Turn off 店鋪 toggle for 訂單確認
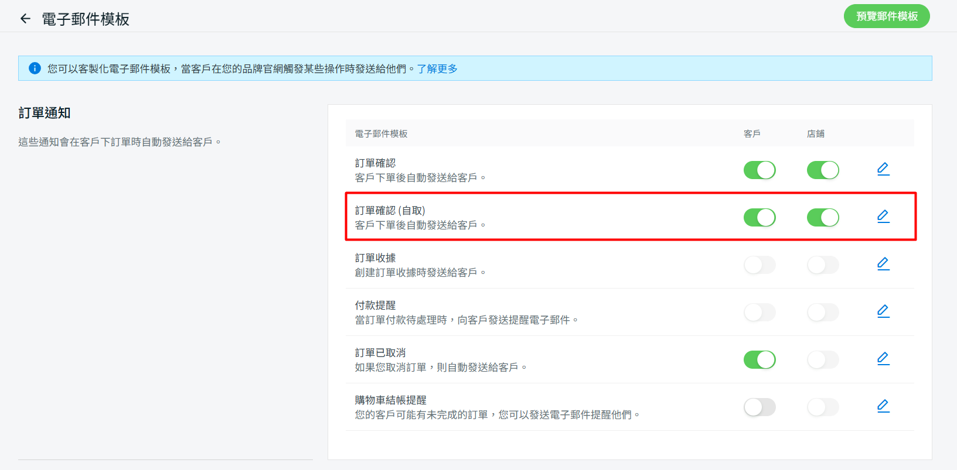This screenshot has width=957, height=470. pos(823,170)
